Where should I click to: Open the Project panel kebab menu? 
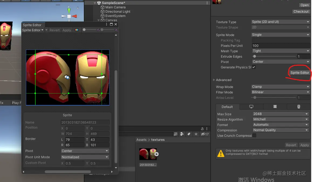[x=207, y=128]
